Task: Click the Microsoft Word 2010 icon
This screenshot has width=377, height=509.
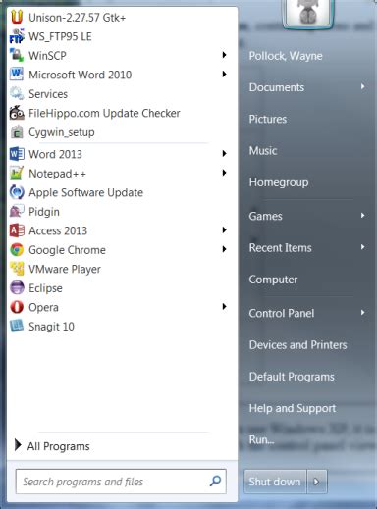Action: (x=17, y=75)
